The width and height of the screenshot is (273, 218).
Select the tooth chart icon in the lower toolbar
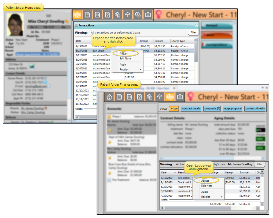(139, 97)
